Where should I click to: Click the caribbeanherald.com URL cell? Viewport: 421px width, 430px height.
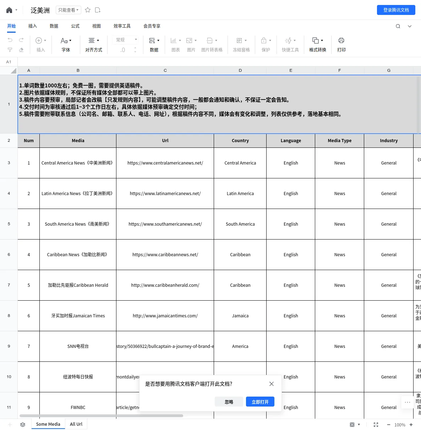(165, 285)
